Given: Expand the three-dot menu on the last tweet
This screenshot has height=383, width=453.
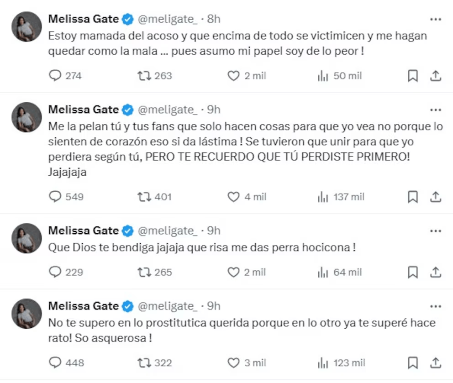Looking at the screenshot, I should coord(436,306).
